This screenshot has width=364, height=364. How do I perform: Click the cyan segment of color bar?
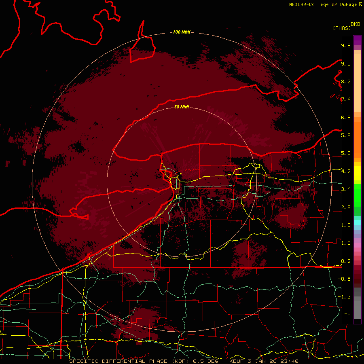(357, 222)
